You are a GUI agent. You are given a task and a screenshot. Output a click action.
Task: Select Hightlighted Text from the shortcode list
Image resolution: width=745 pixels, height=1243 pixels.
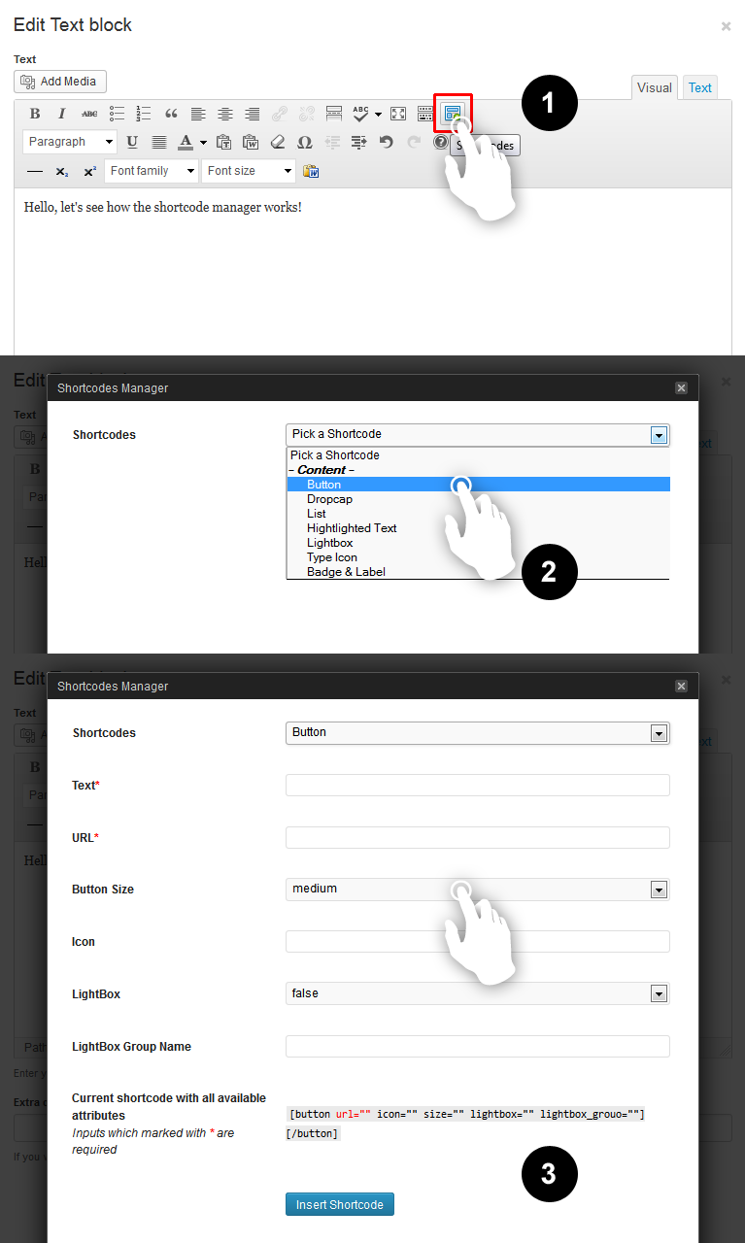pos(478,528)
